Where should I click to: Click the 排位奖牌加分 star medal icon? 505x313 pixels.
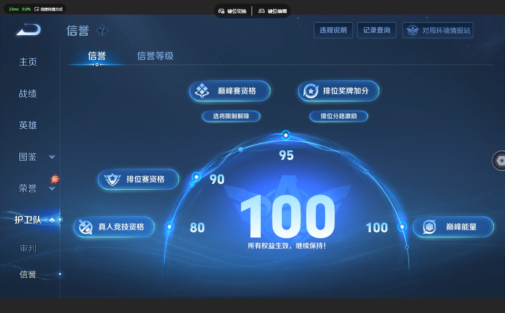pos(311,91)
